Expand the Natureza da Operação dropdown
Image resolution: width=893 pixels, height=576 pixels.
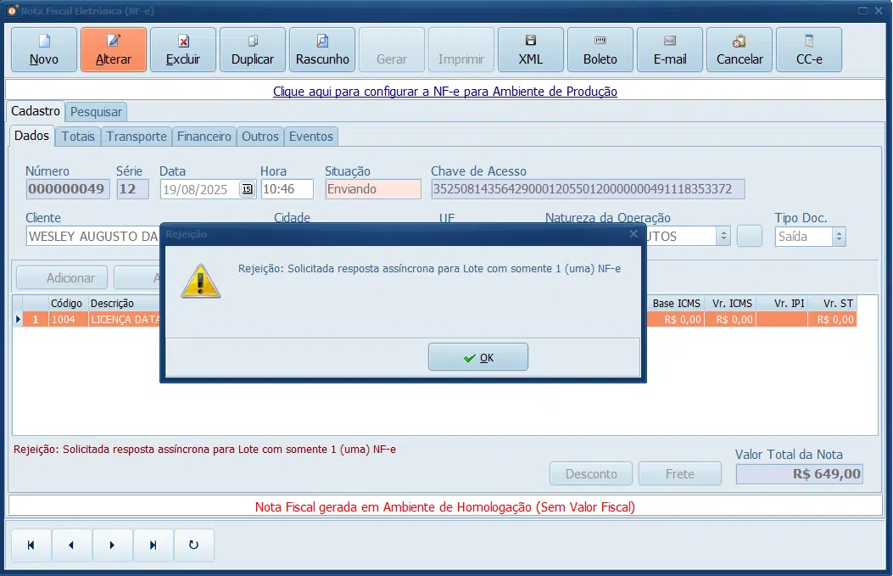tap(723, 236)
